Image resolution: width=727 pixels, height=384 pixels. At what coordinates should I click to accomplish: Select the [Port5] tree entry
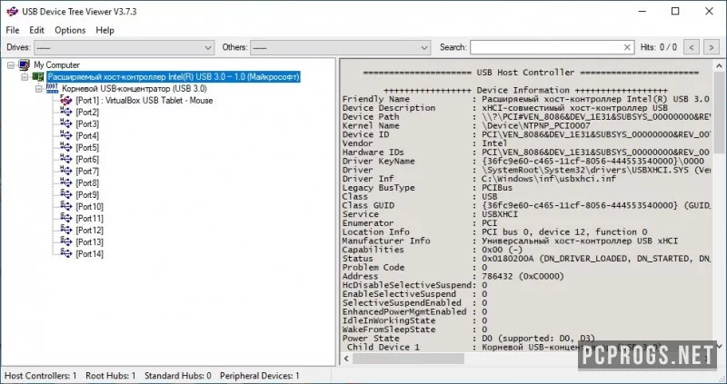[x=87, y=148]
